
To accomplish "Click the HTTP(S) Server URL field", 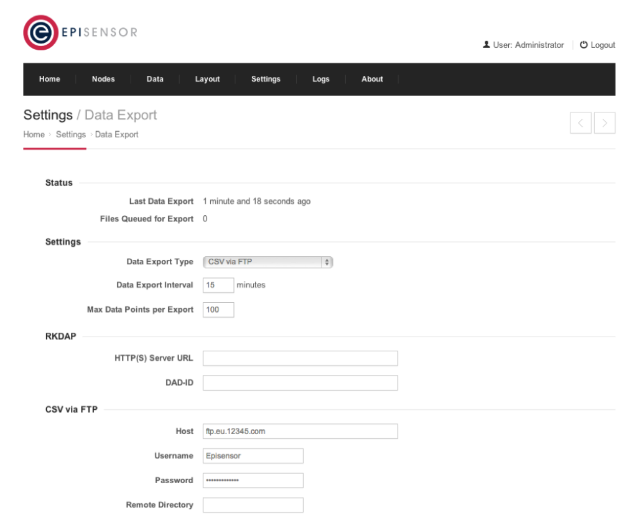I will 300,358.
